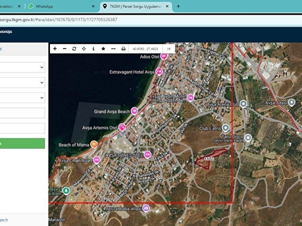Click Avşa Artemis Otel marker
The height and width of the screenshot is (226, 302).
(x=122, y=127)
